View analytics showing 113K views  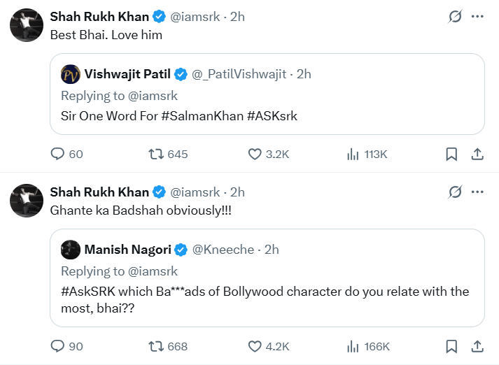tap(353, 154)
